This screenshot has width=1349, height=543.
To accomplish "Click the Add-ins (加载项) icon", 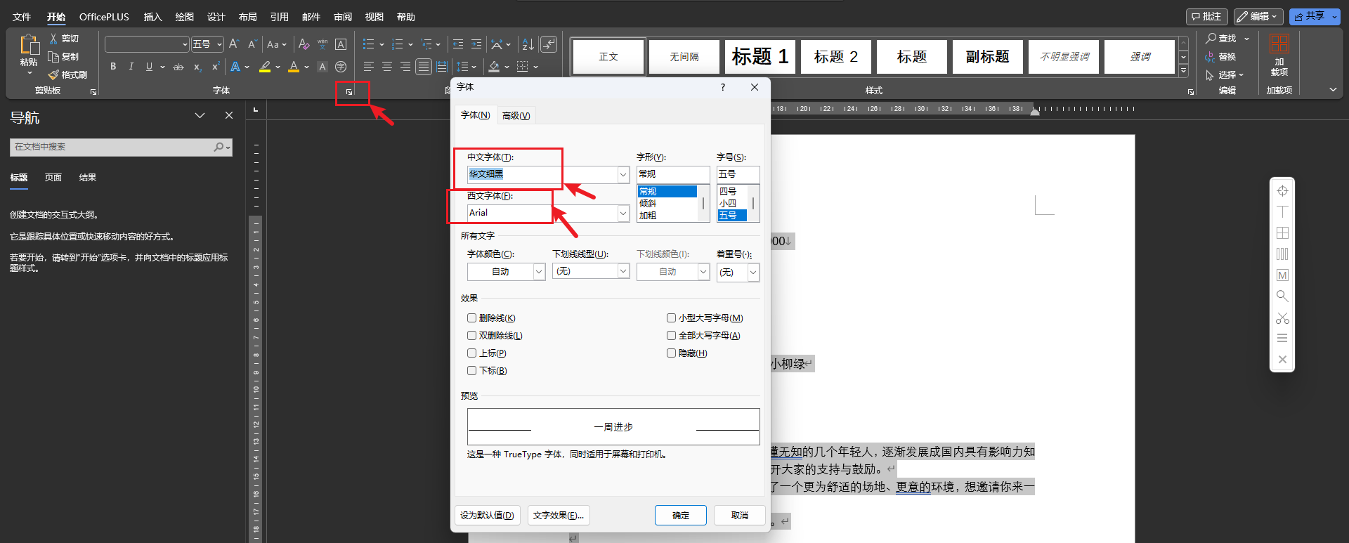I will tap(1279, 44).
